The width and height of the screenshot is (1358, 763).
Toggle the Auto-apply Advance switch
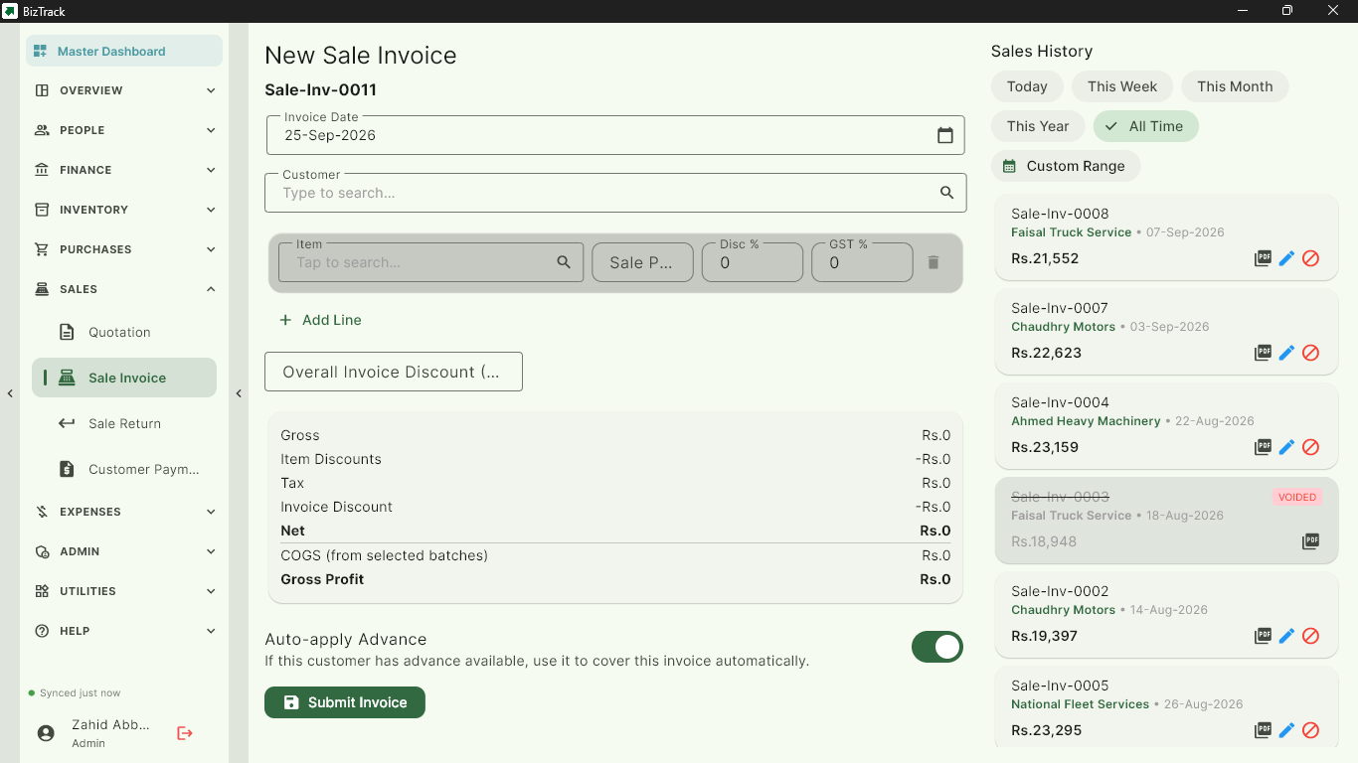937,647
